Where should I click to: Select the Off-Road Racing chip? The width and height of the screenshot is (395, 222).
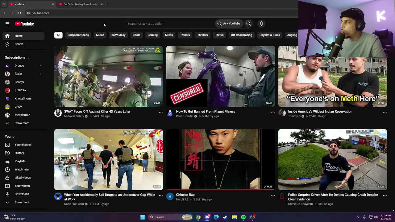(241, 35)
